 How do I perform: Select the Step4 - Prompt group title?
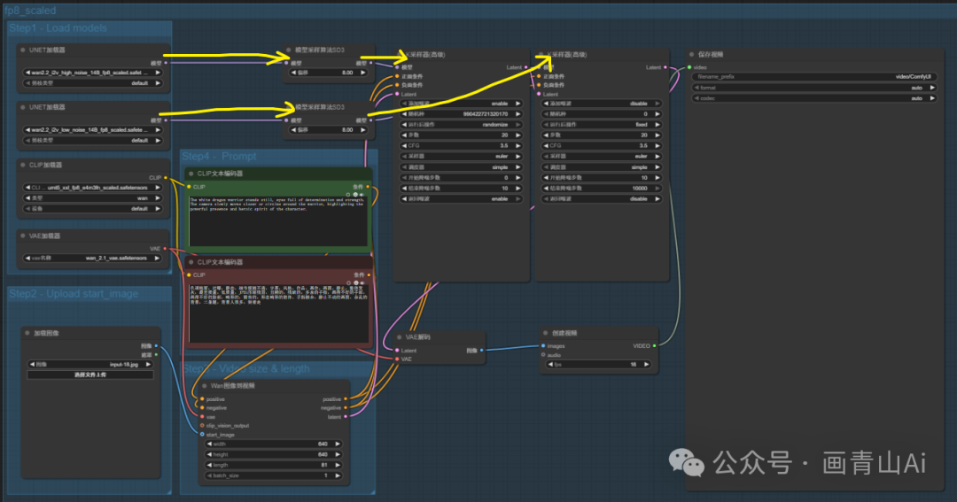click(219, 156)
